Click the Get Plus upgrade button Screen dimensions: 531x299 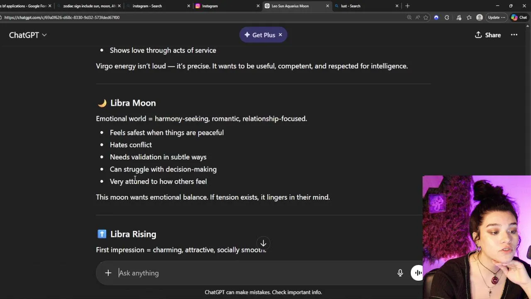(259, 35)
